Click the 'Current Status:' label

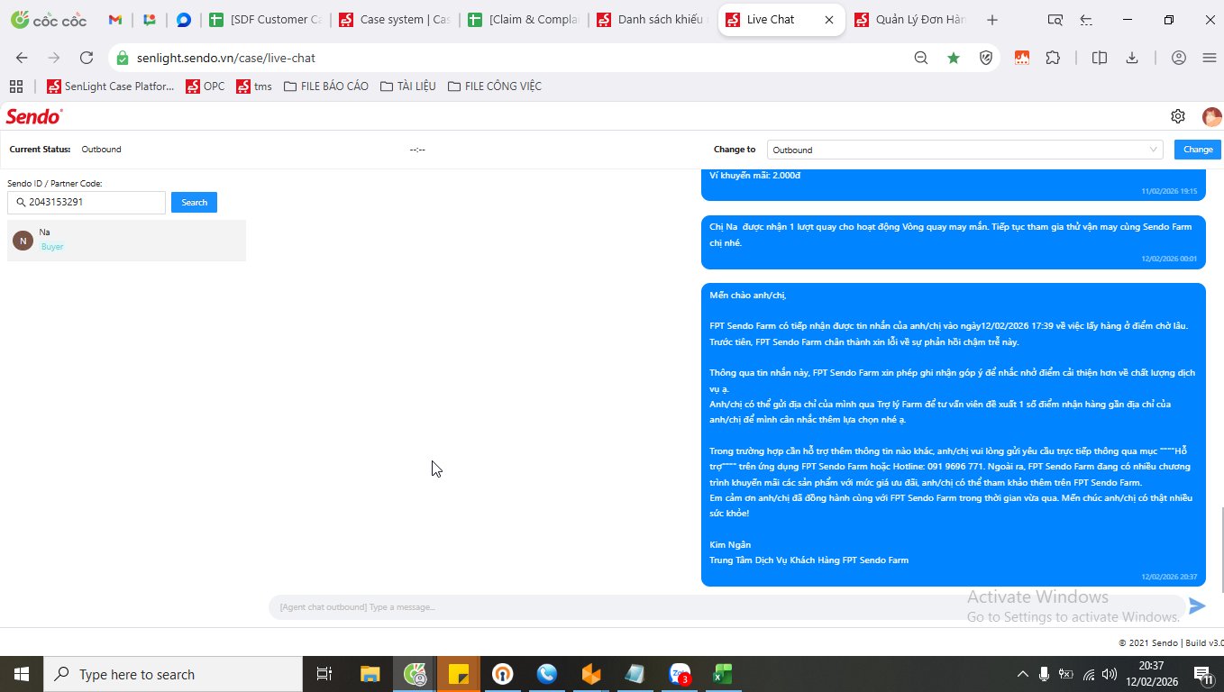40,150
